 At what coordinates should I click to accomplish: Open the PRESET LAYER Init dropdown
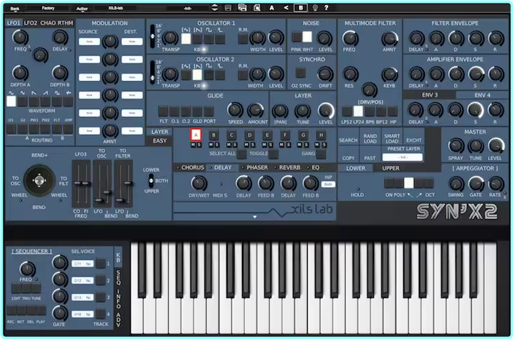click(403, 157)
